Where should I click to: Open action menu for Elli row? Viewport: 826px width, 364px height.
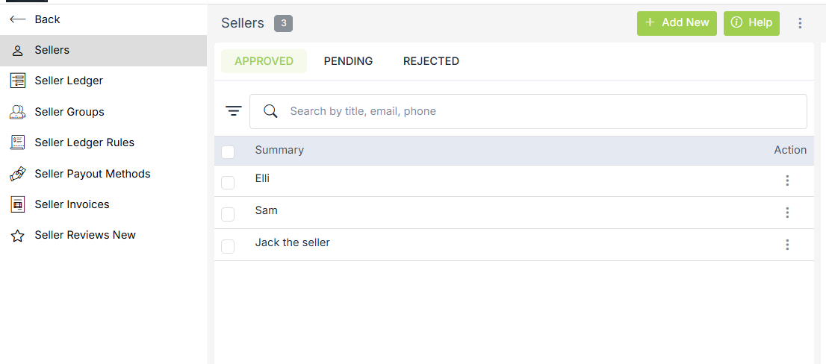tap(787, 181)
